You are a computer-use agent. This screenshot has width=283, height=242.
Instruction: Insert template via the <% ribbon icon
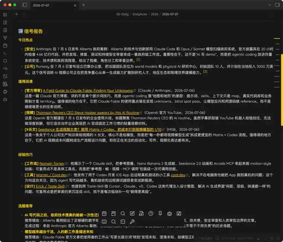5,69
